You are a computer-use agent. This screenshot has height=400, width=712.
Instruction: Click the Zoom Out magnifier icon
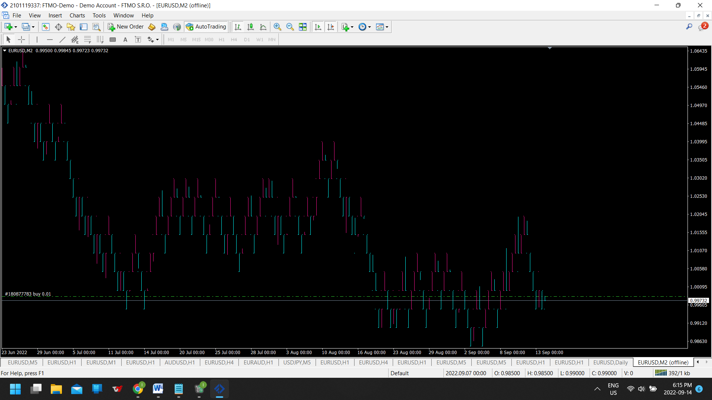click(290, 27)
